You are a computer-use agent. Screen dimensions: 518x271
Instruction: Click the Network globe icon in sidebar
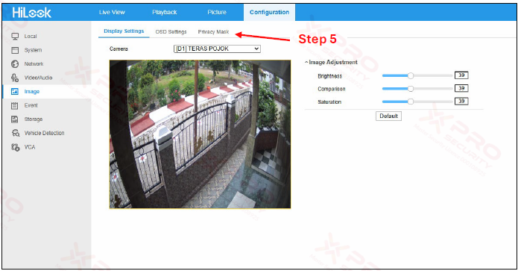15,64
